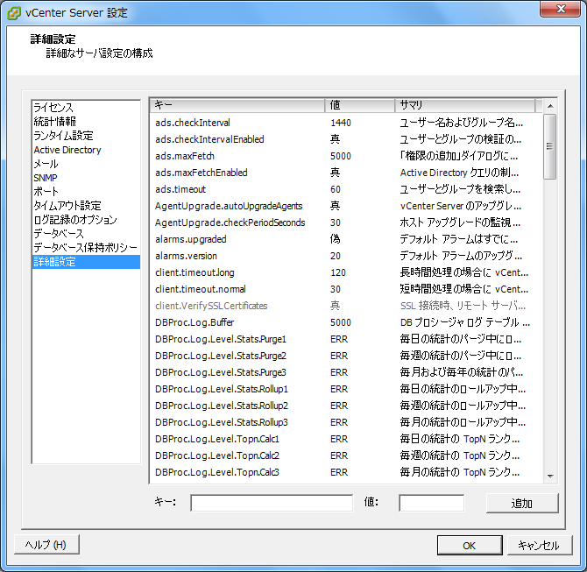
Task: Select DBProc.Log.Level.Topn.Calc3 key
Action: point(217,472)
